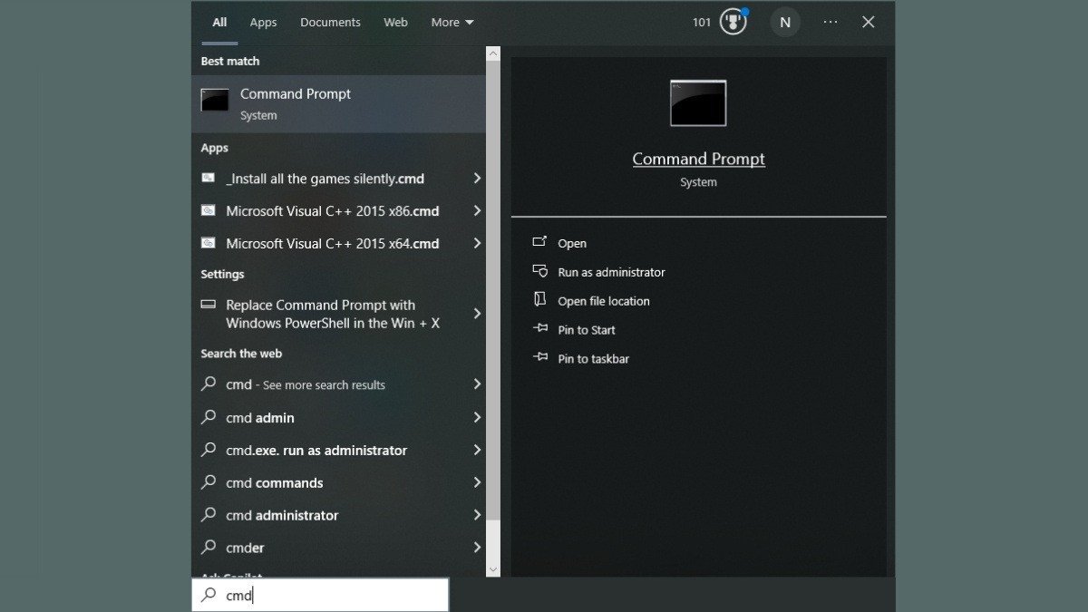Click the Pin to Start icon
This screenshot has height=612, width=1088.
539,329
